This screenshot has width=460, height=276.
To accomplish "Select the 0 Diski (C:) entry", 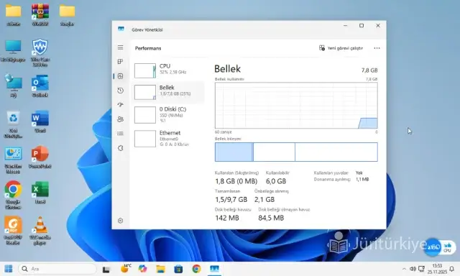I will [x=168, y=115].
